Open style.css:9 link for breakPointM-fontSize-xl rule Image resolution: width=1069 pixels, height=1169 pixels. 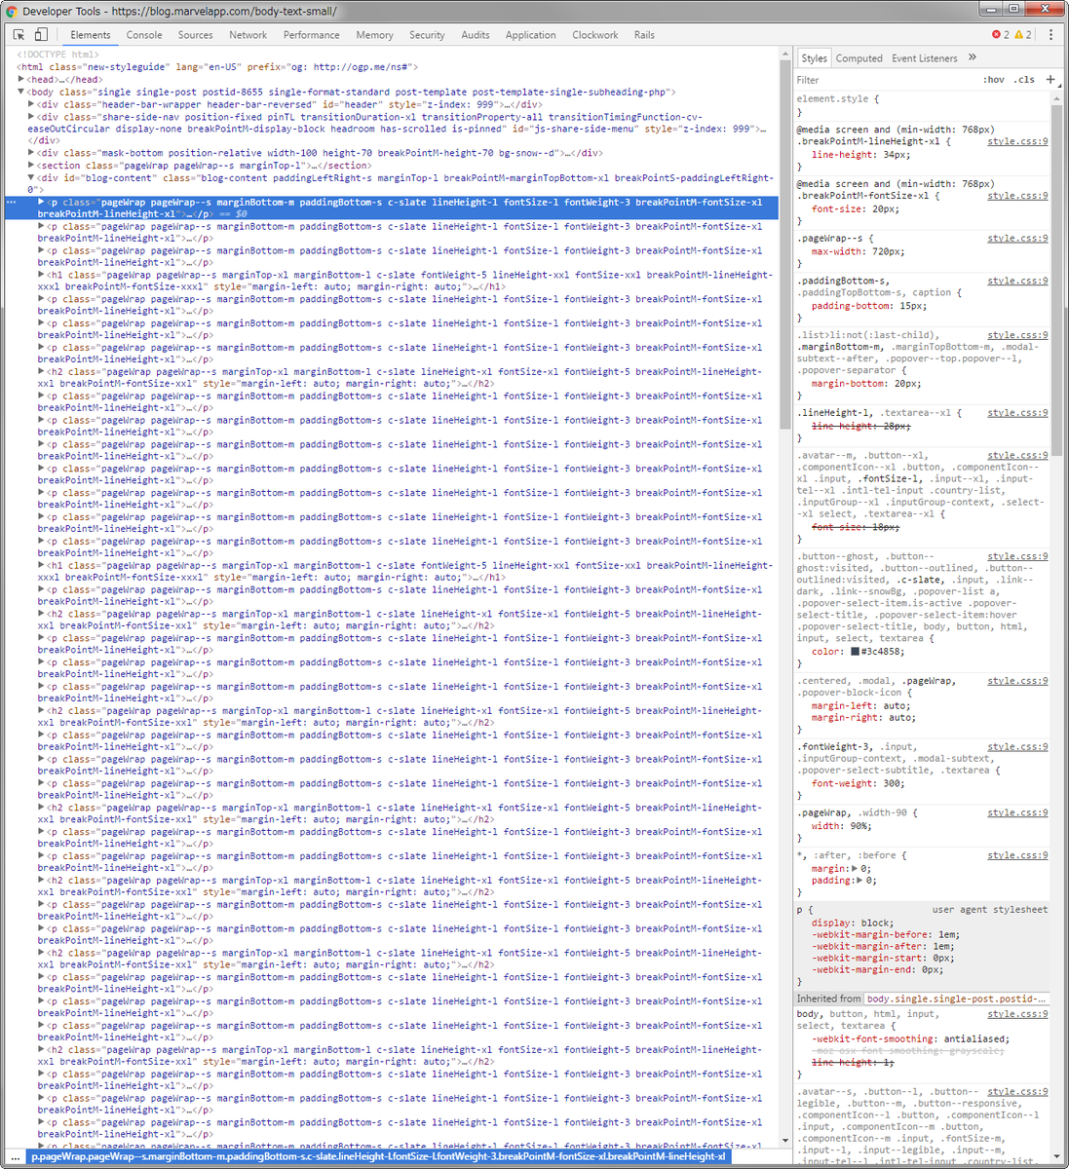[x=1017, y=196]
